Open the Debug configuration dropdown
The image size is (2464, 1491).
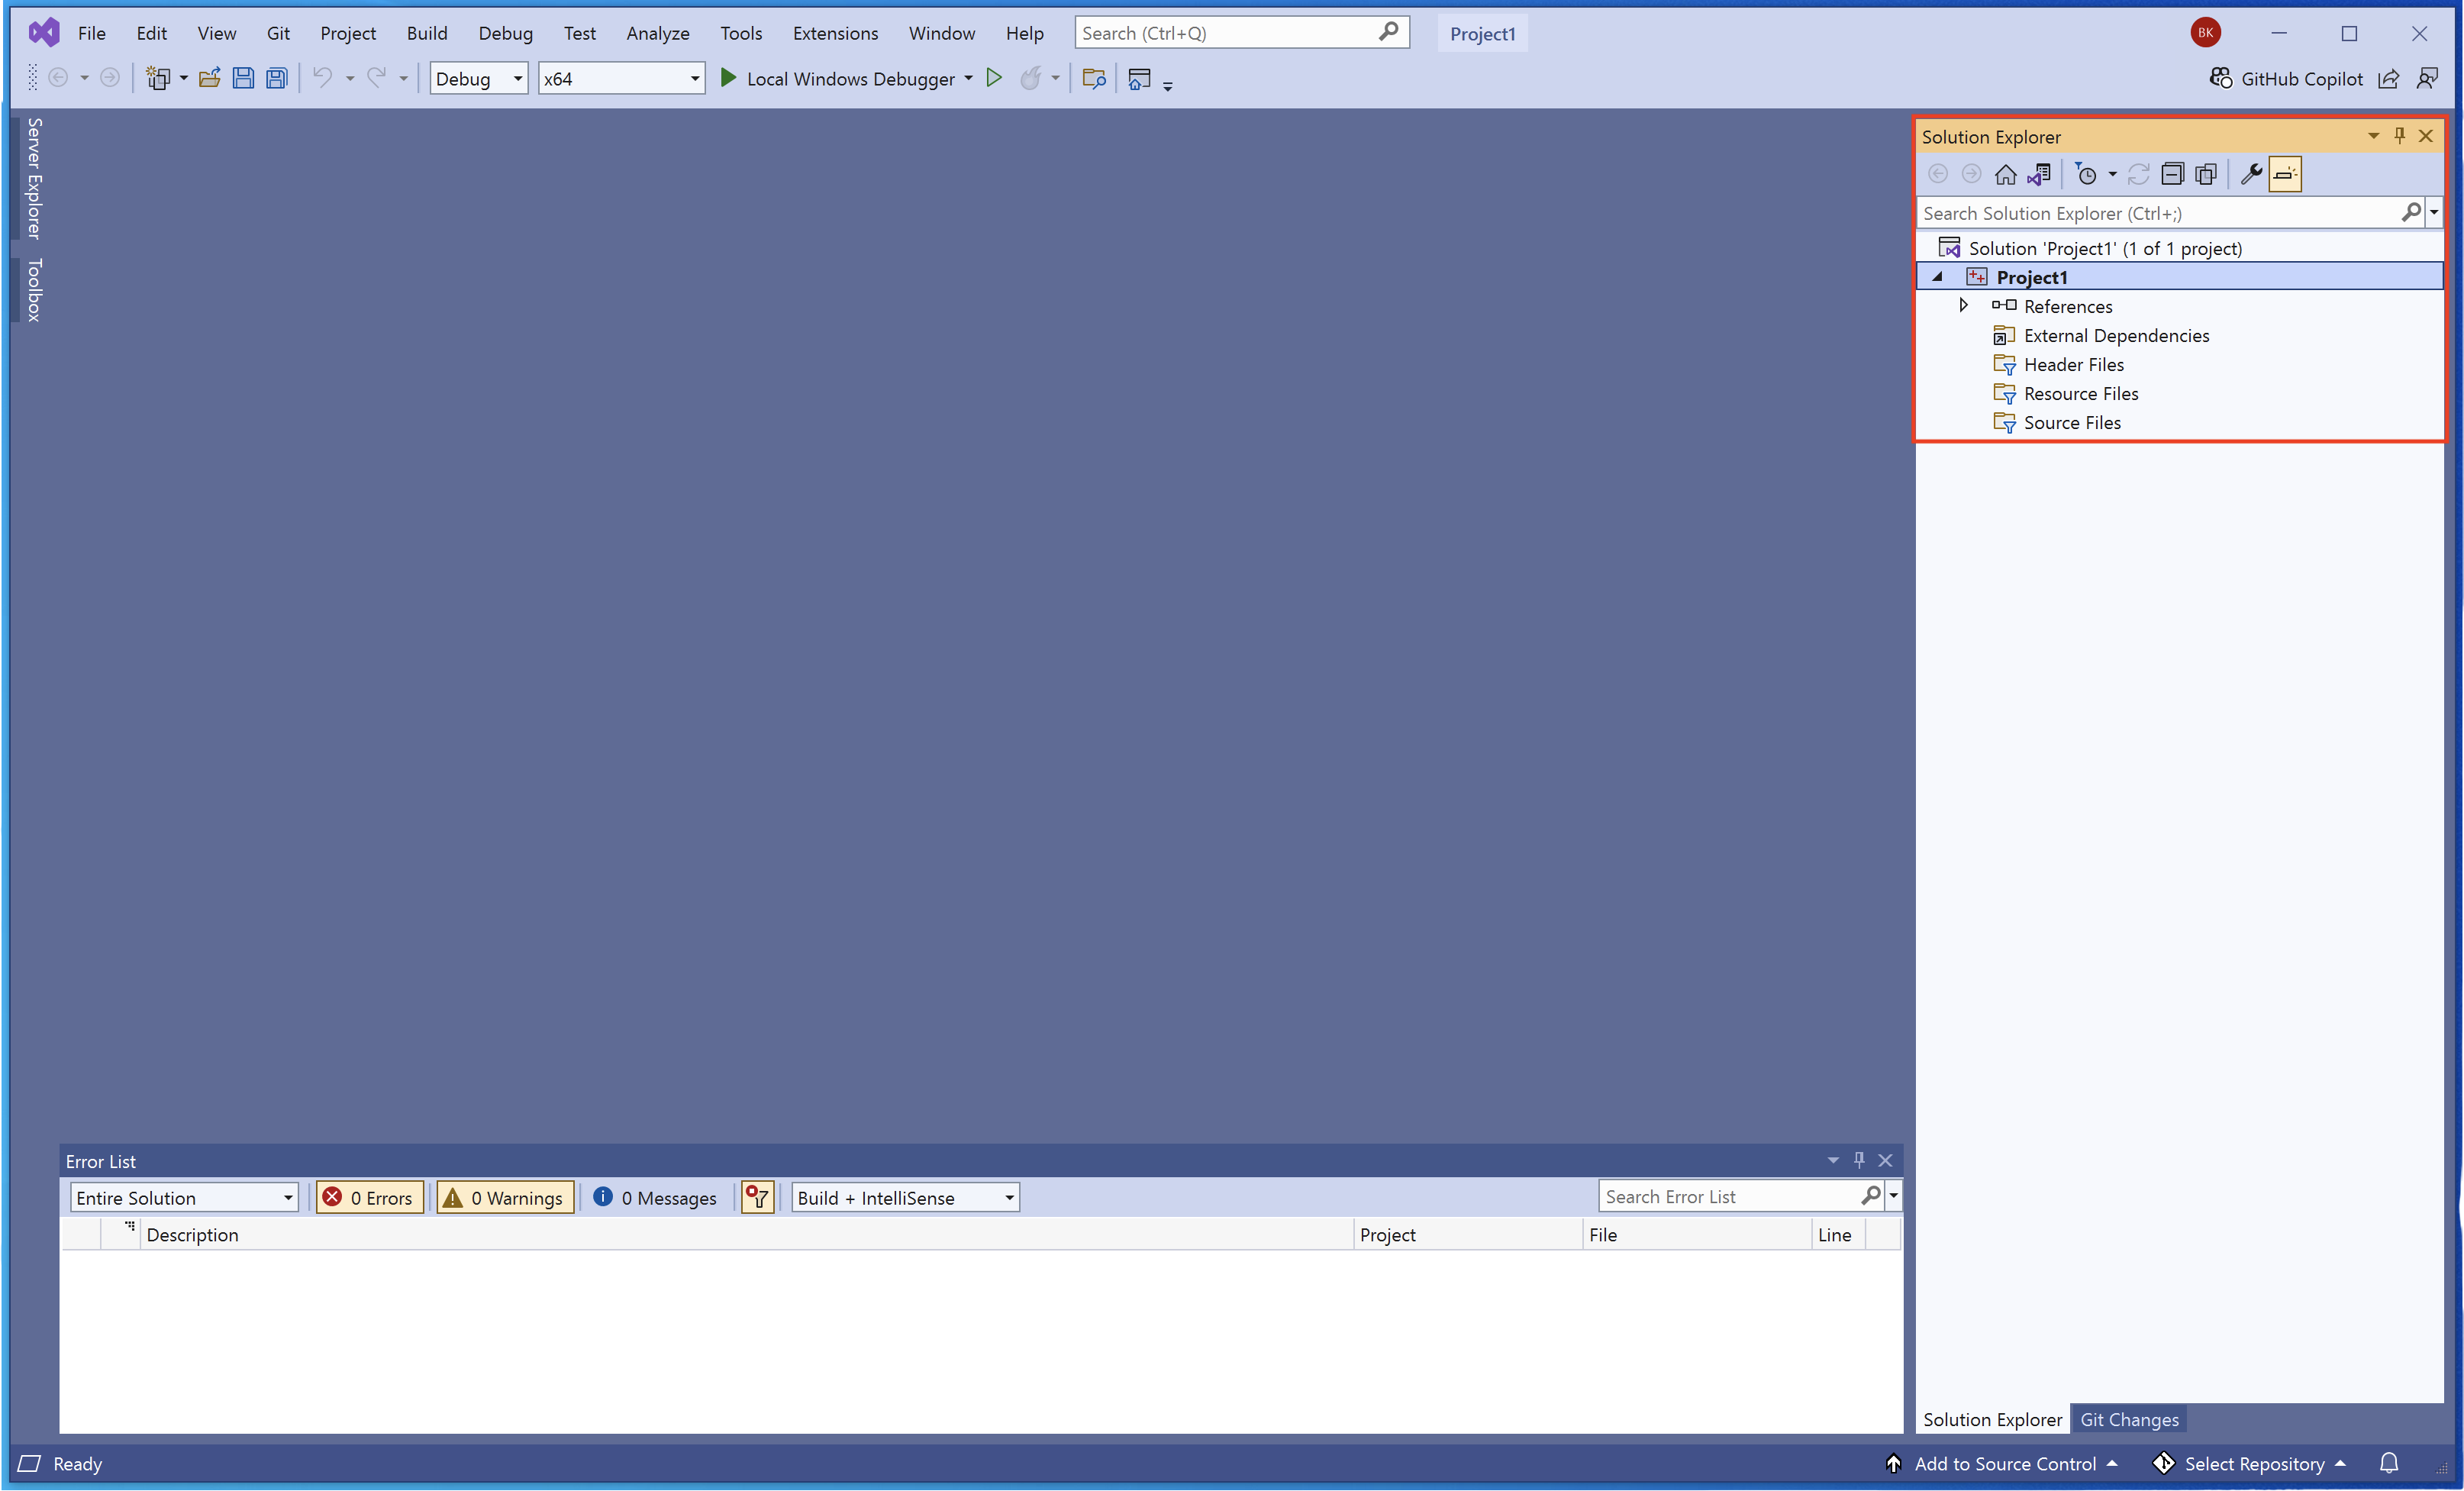click(x=479, y=78)
